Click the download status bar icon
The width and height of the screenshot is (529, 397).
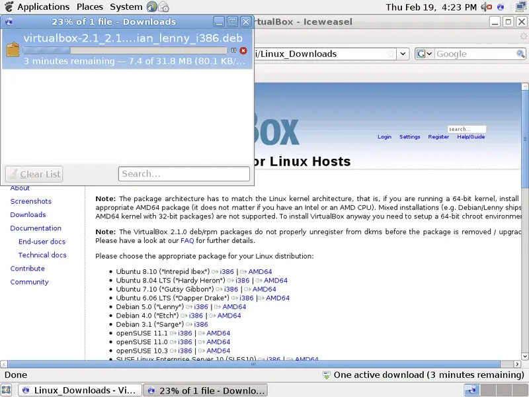pyautogui.click(x=326, y=375)
